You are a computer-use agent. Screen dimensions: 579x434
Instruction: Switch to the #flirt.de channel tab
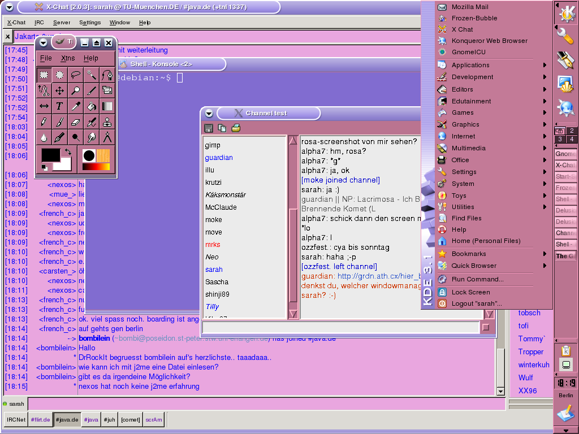tap(40, 420)
